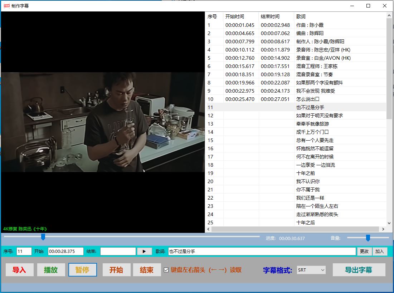This screenshot has width=394, height=293.
Task: Click the volume 音量 slider handle
Action: pyautogui.click(x=368, y=238)
